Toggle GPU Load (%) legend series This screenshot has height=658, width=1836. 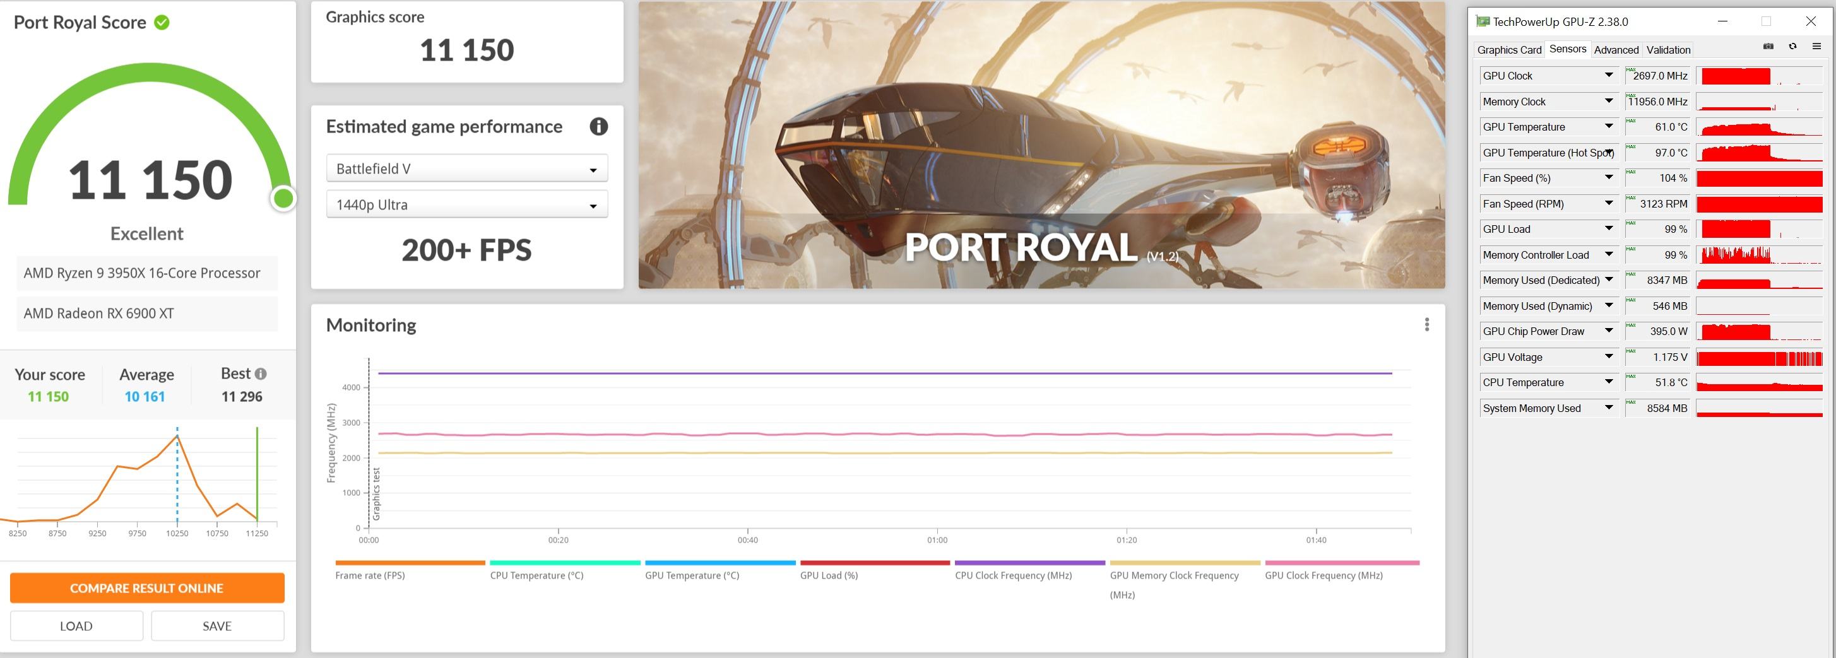(875, 570)
